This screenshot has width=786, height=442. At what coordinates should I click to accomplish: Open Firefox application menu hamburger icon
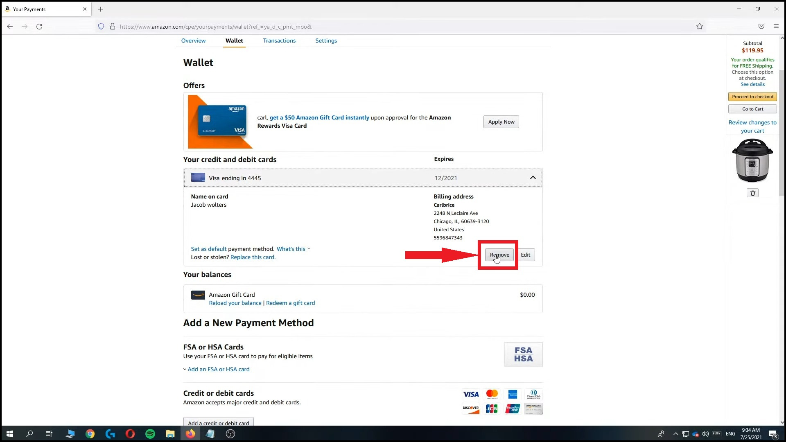point(776,27)
